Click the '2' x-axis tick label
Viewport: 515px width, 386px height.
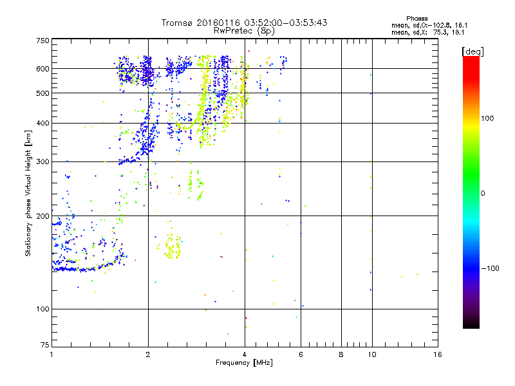pos(148,354)
